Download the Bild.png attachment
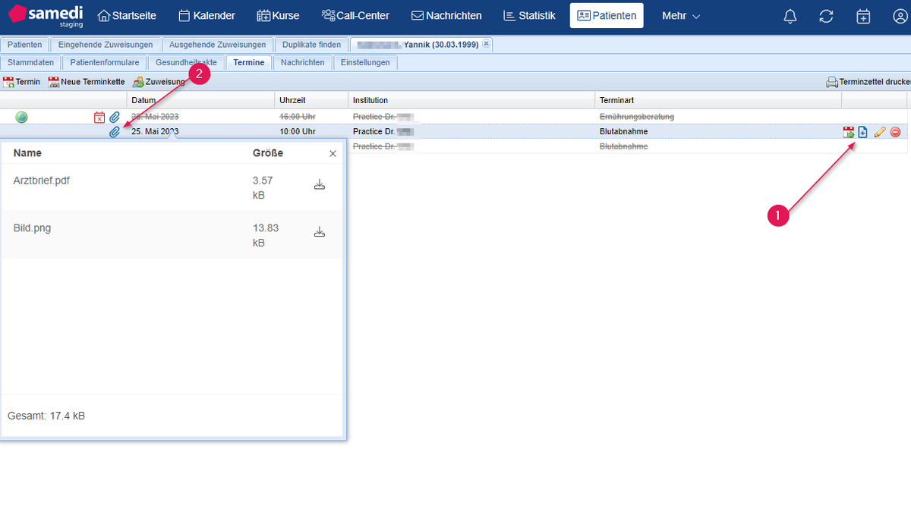Image resolution: width=911 pixels, height=515 pixels. click(320, 232)
